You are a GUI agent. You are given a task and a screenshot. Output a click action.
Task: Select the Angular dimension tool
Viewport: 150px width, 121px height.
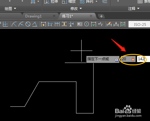tap(35, 24)
